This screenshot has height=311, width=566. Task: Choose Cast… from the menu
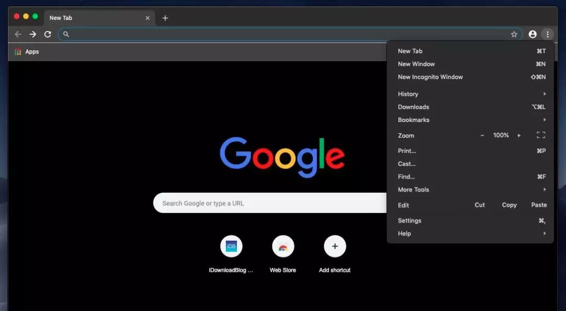click(470, 164)
